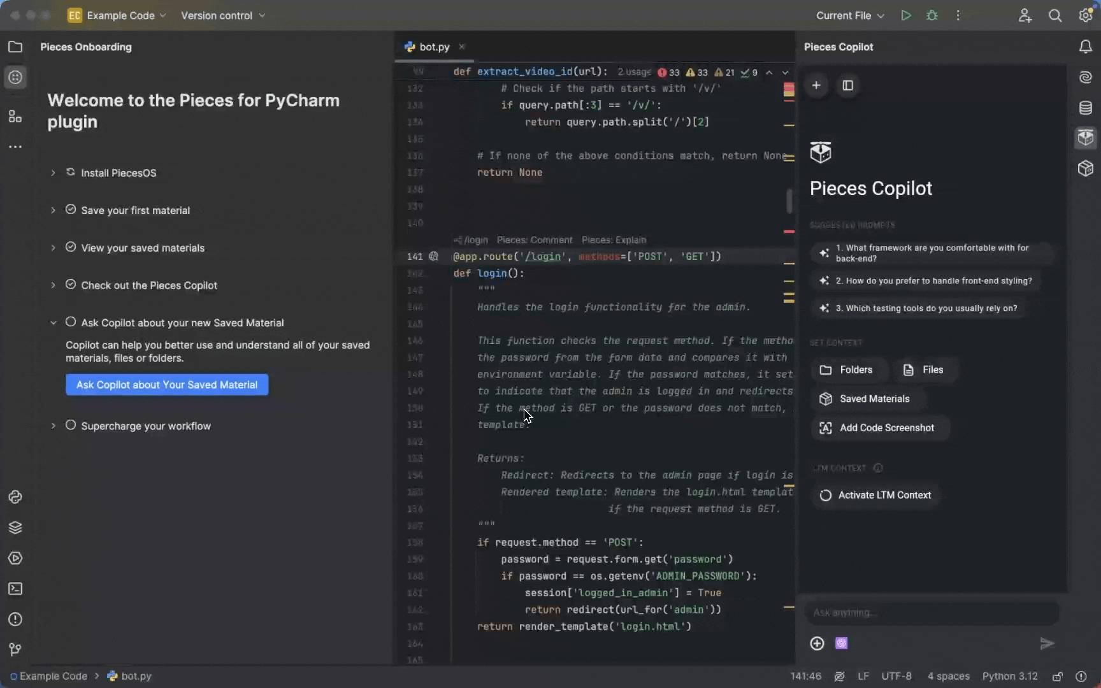
Task: Expand Check out the Pieces Copilot step
Action: tap(54, 285)
